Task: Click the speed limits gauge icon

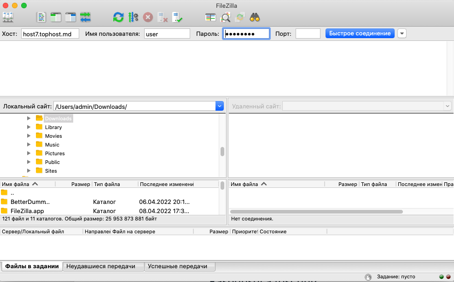Action: (368, 277)
